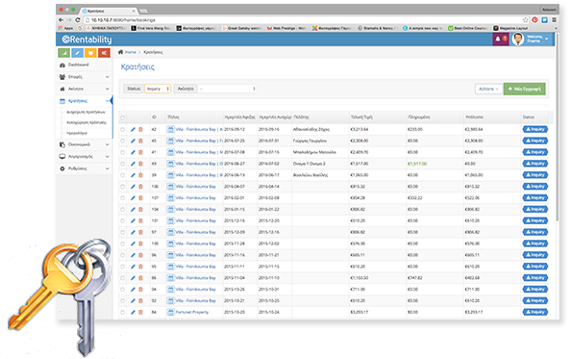Delete booking 43 with trash icon
The height and width of the screenshot is (359, 571).
point(140,164)
